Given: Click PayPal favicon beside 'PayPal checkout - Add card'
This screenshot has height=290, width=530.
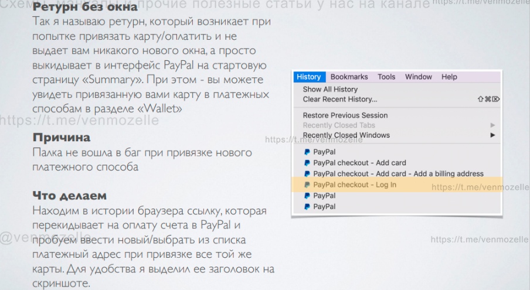Looking at the screenshot, I should pos(307,163).
